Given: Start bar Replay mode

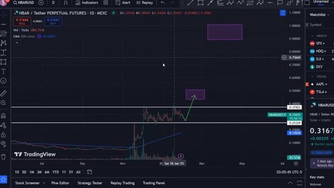Looking at the screenshot, I should (x=145, y=3).
